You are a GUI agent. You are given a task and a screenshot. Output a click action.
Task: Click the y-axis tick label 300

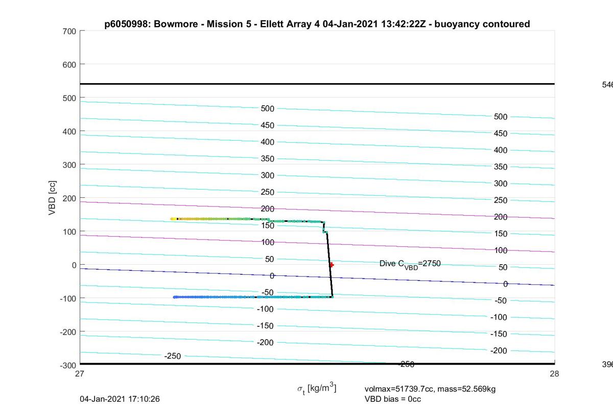70,165
